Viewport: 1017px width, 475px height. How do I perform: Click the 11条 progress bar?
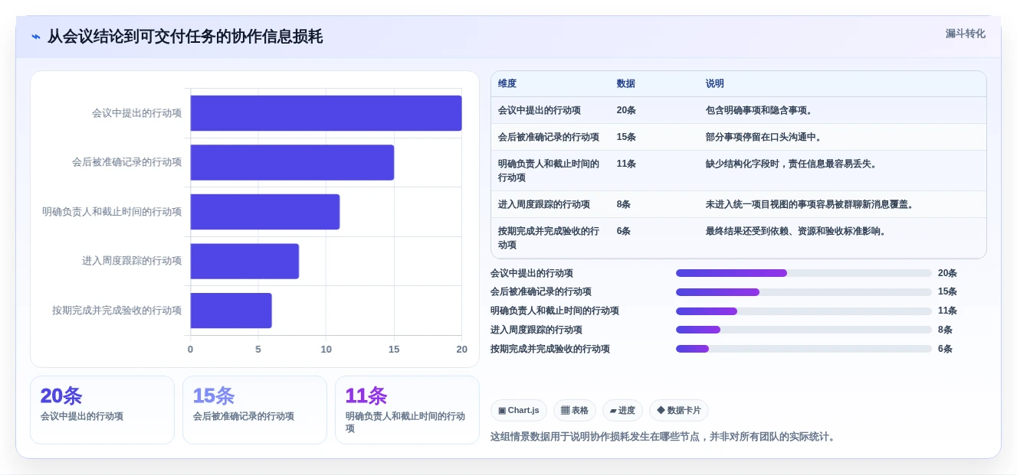[x=804, y=311]
